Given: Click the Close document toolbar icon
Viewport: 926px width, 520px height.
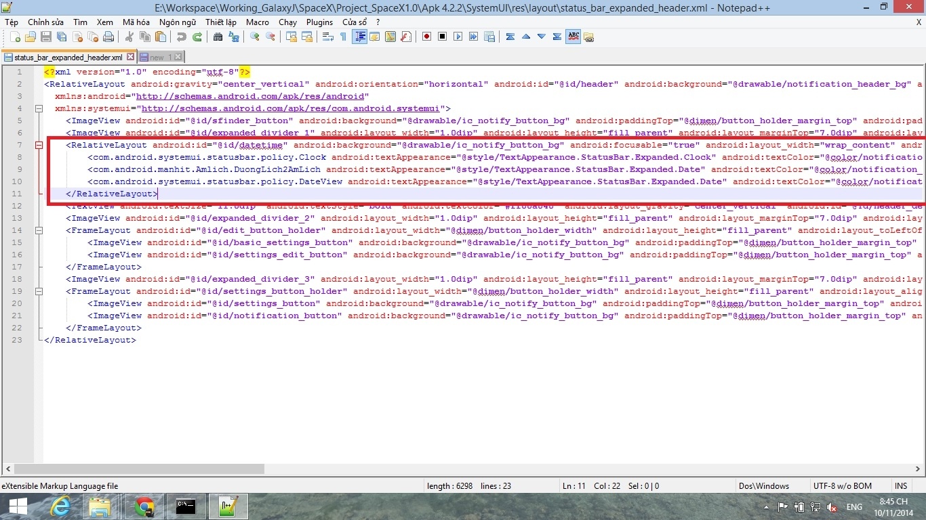Looking at the screenshot, I should 77,37.
